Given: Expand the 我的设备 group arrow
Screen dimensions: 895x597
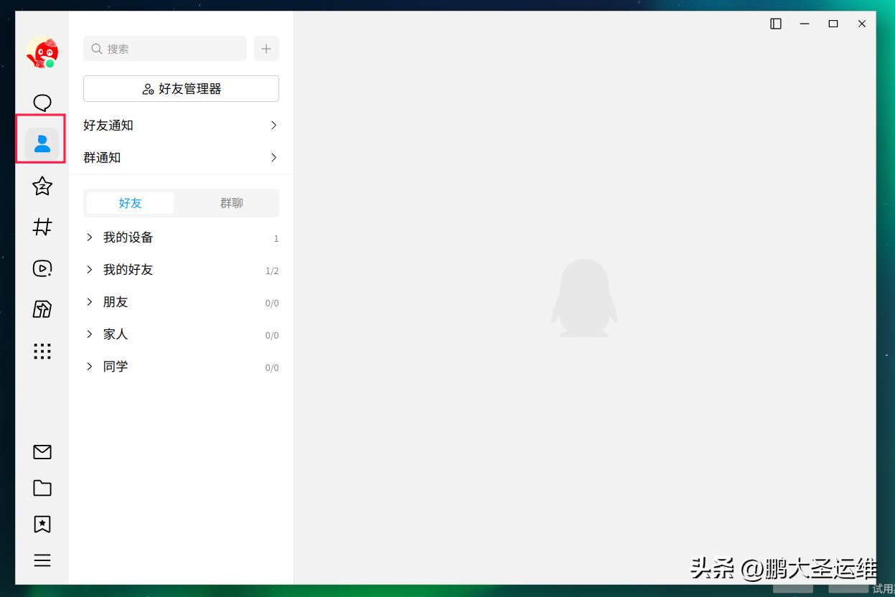Looking at the screenshot, I should [x=90, y=238].
